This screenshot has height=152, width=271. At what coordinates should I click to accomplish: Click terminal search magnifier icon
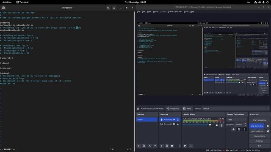coord(108,8)
